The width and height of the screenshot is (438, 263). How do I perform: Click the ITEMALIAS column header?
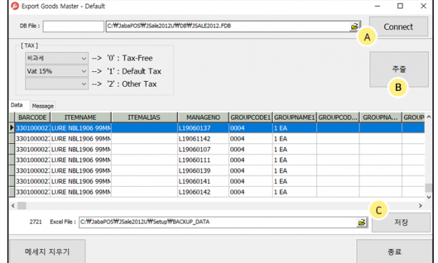tap(145, 118)
